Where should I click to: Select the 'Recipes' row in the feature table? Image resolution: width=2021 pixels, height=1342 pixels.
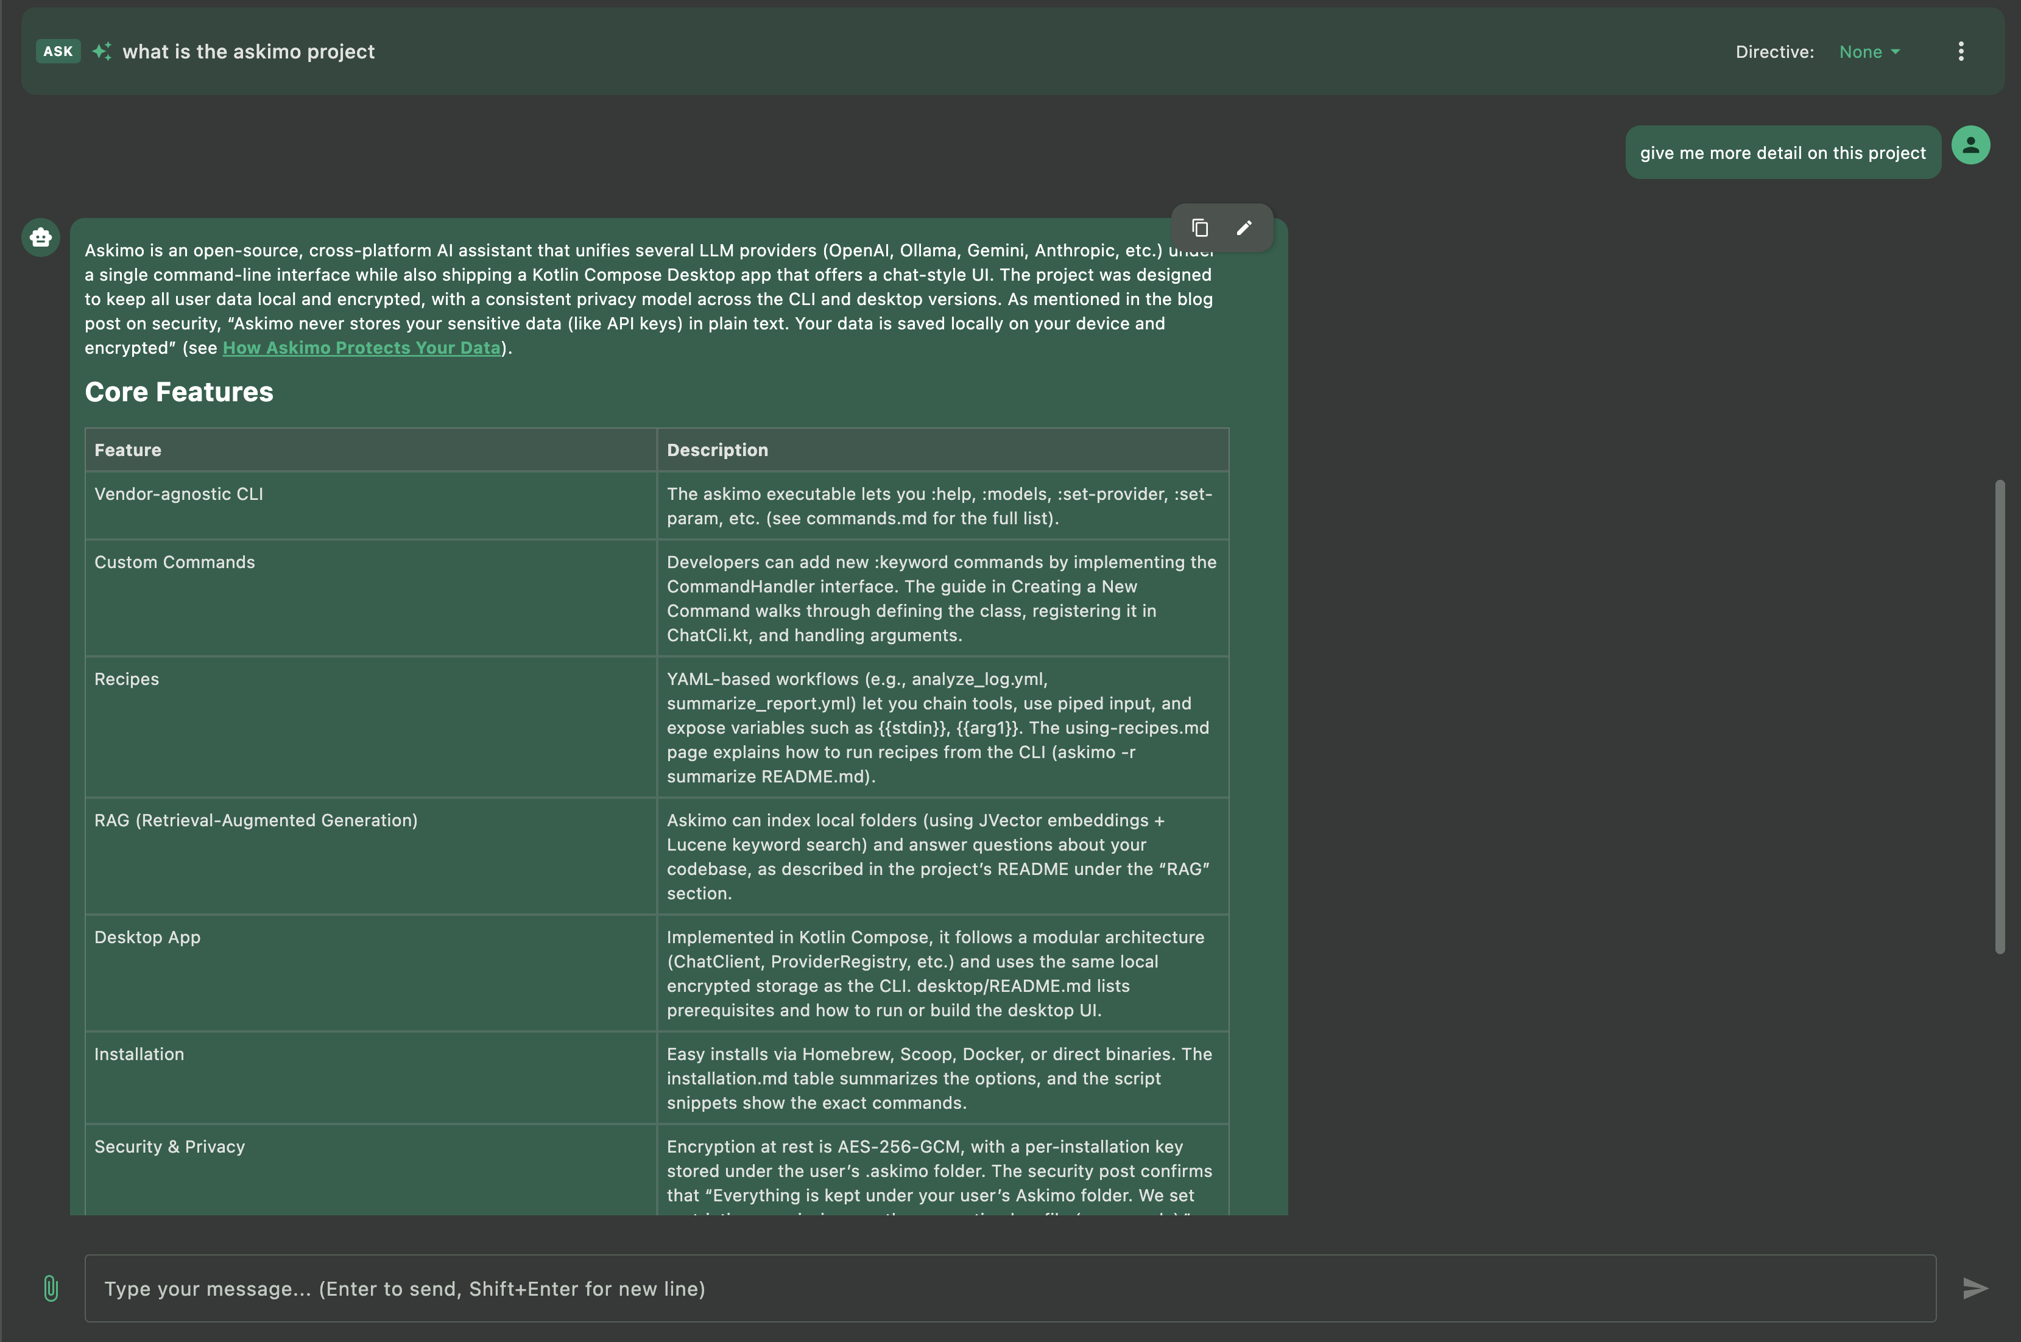point(126,679)
